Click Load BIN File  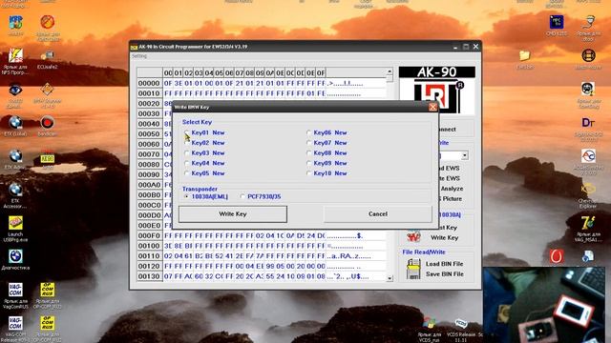coord(444,264)
